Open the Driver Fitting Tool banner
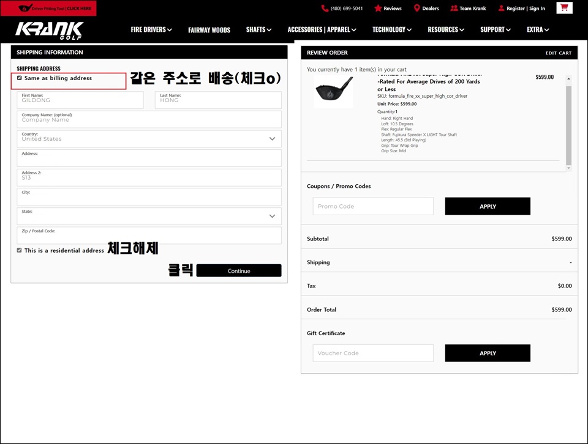This screenshot has height=444, width=588. click(48, 8)
